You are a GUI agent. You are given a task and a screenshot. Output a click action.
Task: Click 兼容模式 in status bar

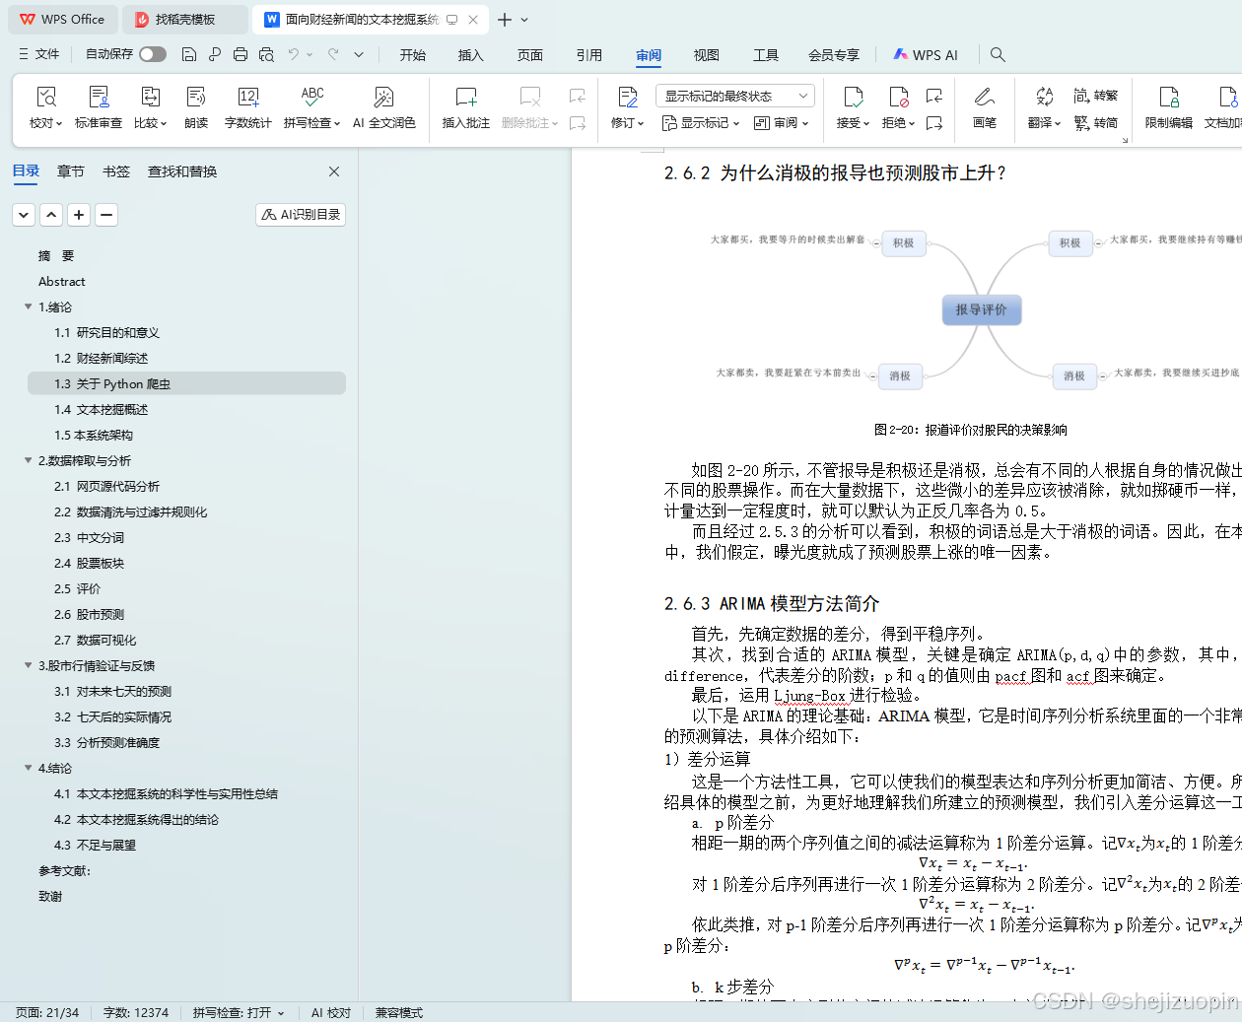coord(398,1012)
